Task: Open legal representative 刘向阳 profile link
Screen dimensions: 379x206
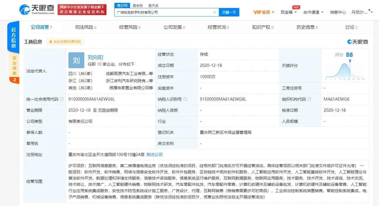Action: pos(95,57)
